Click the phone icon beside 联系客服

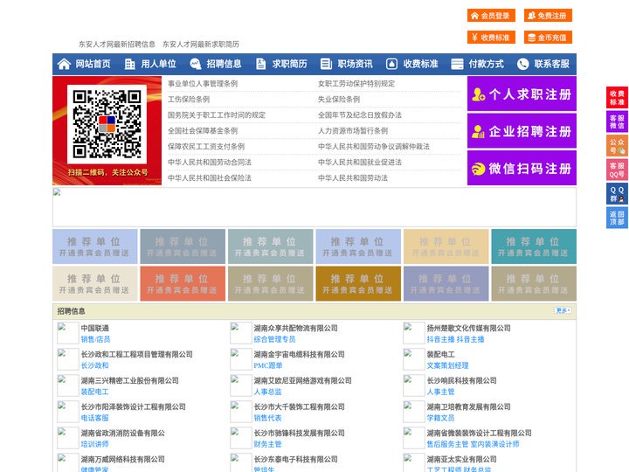coord(522,64)
